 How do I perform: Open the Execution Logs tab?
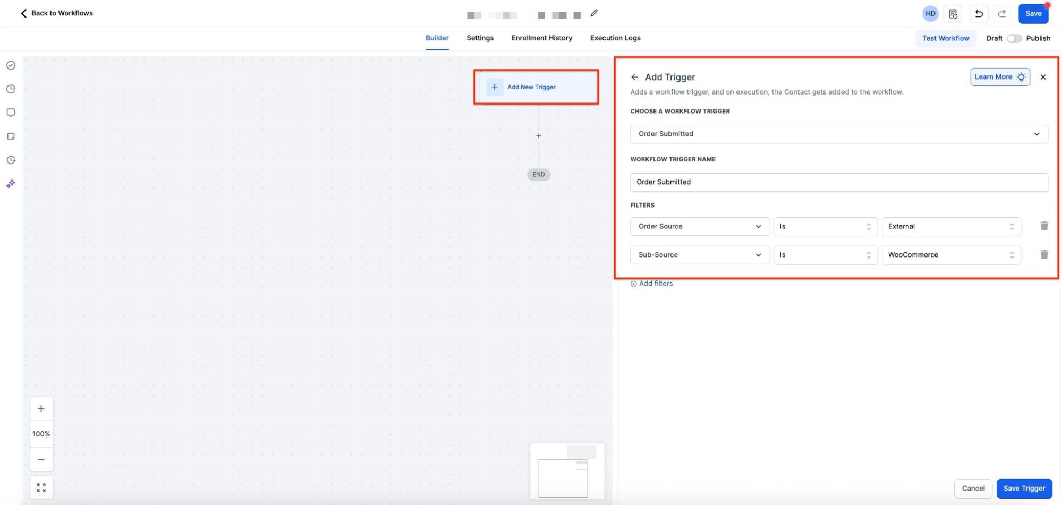point(615,38)
